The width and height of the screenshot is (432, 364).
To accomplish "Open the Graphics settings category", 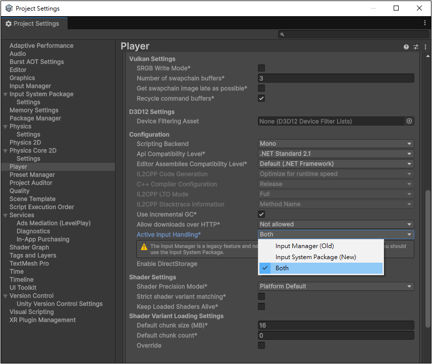I will (x=22, y=78).
